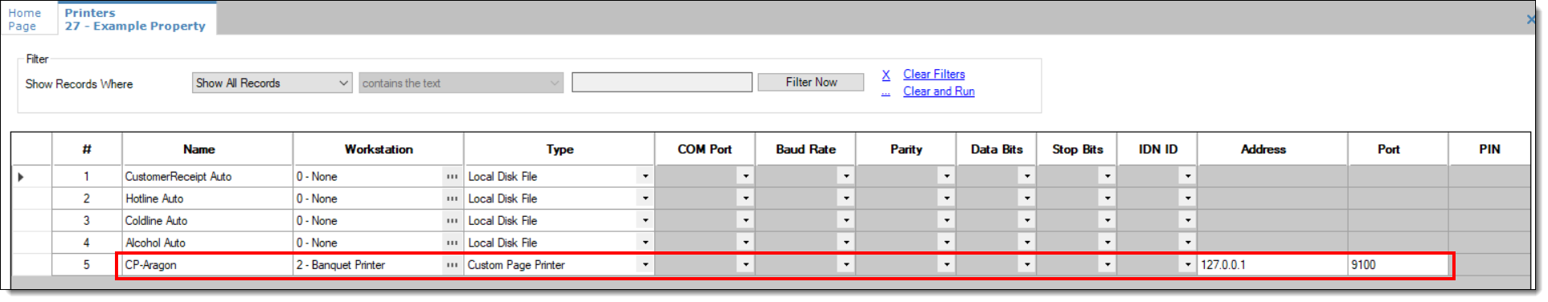Open COM Port dropdown in CustomerReceipt Auto row
Image resolution: width=1548 pixels, height=302 pixels.
coord(746,177)
